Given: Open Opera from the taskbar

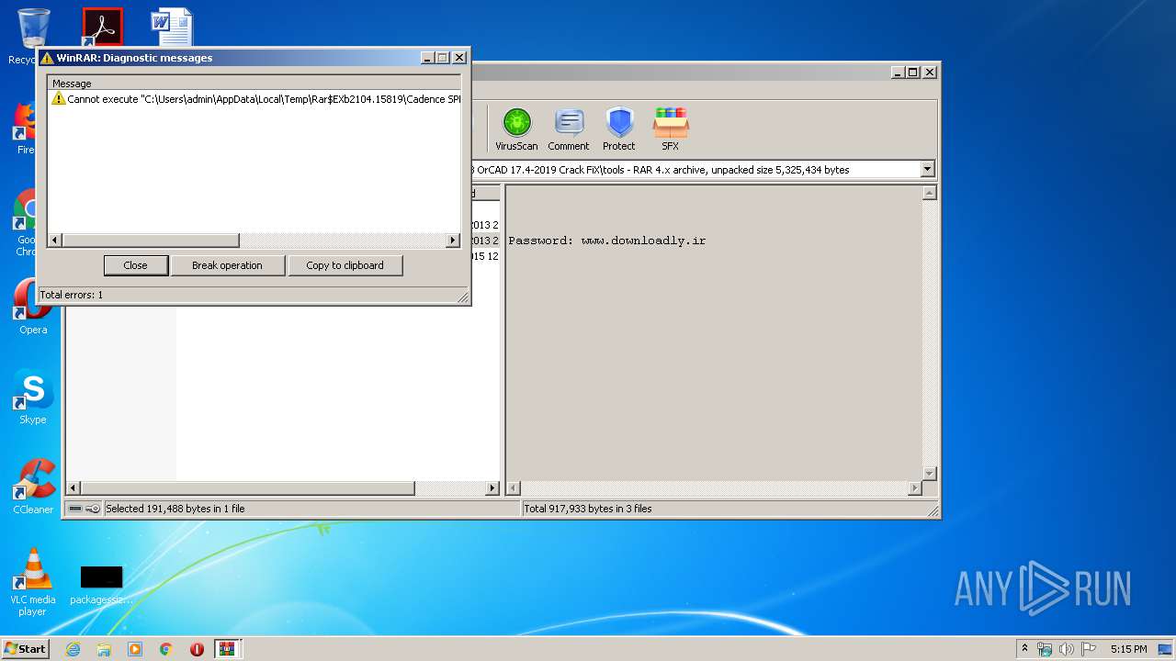Looking at the screenshot, I should tap(197, 649).
